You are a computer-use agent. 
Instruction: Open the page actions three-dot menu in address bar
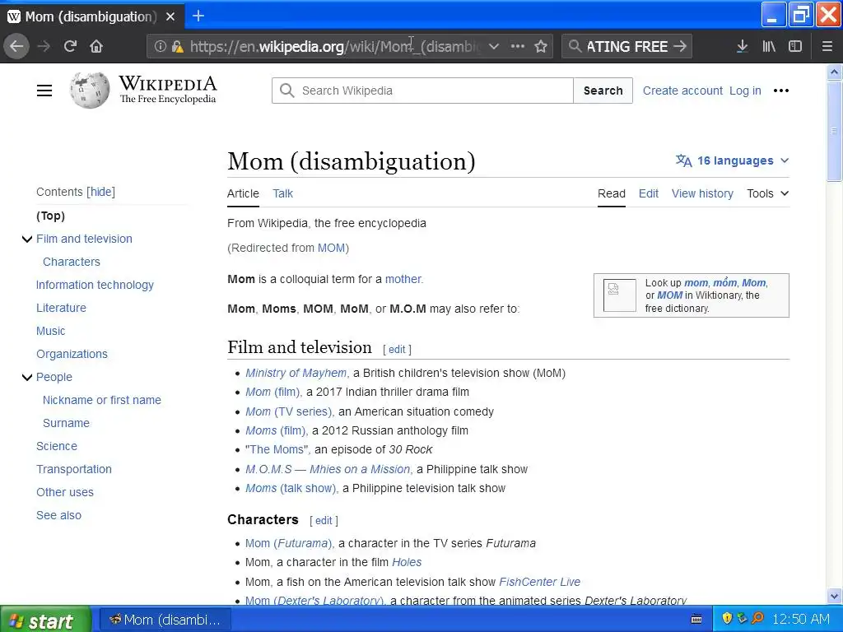(518, 46)
